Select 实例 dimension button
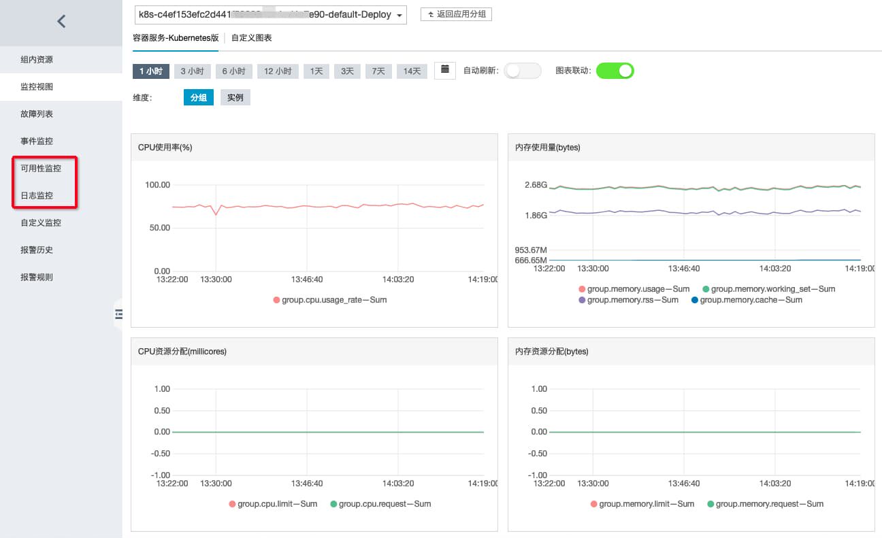882x538 pixels. click(235, 98)
